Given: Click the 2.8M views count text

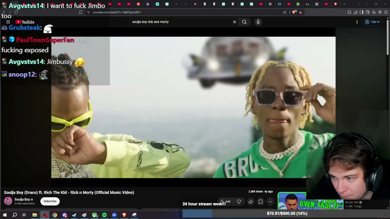Looking at the screenshot, I should coord(256,192).
